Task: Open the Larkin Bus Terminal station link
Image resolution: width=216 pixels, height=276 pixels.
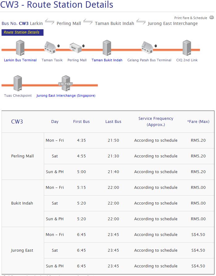Action: coord(20,60)
